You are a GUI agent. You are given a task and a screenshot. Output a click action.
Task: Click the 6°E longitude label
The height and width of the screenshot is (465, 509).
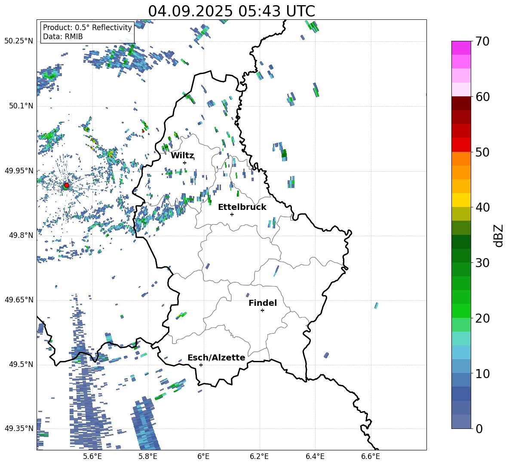click(x=203, y=457)
